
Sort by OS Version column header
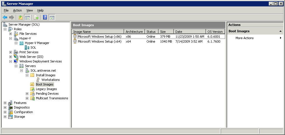(215, 32)
